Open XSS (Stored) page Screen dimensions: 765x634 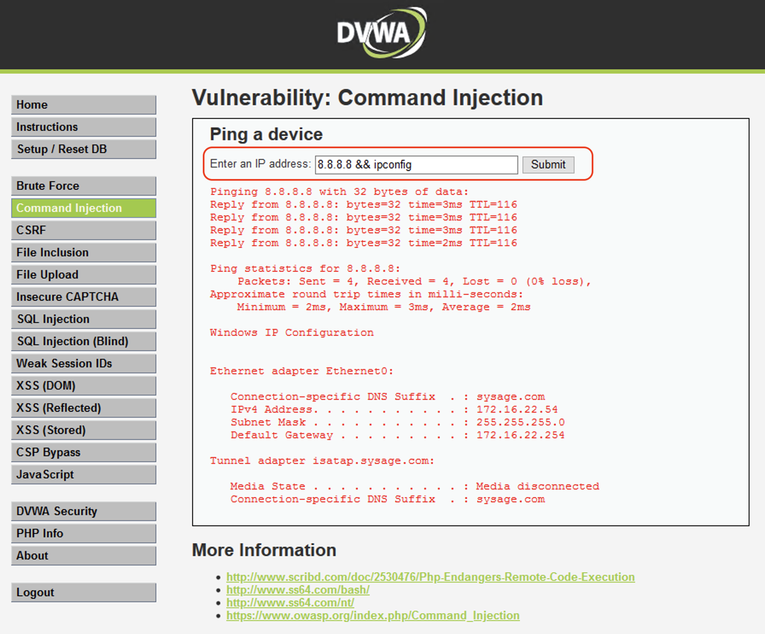(x=84, y=430)
